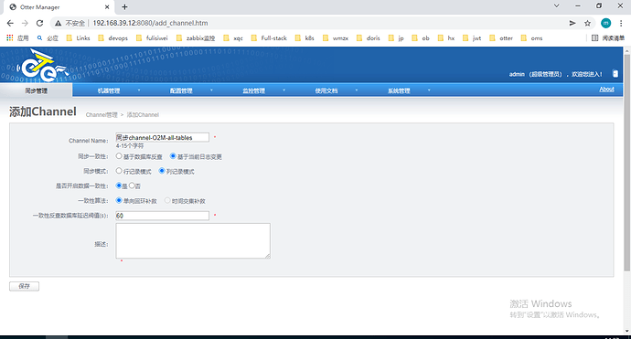Expand the 监控管理 menu dropdown
This screenshot has width=631, height=339.
283,90
